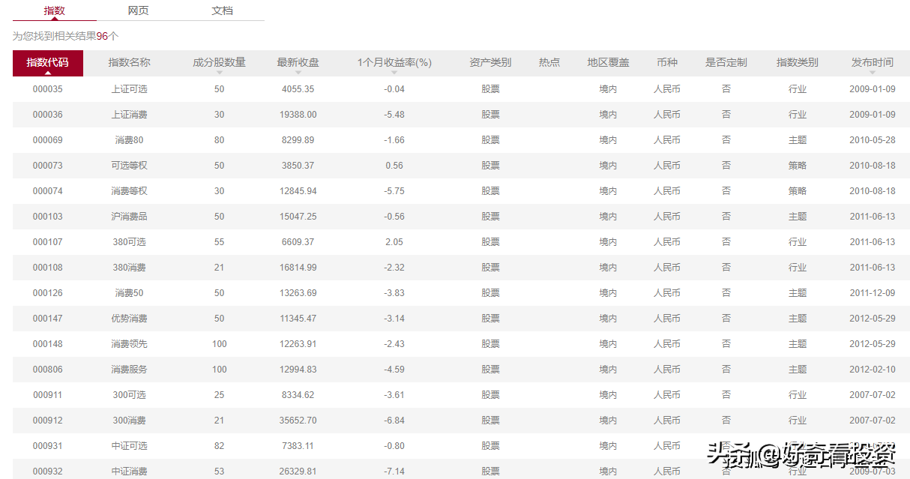Viewport: 910px width, 479px height.
Task: Open the 380可选 index row
Action: [x=129, y=242]
